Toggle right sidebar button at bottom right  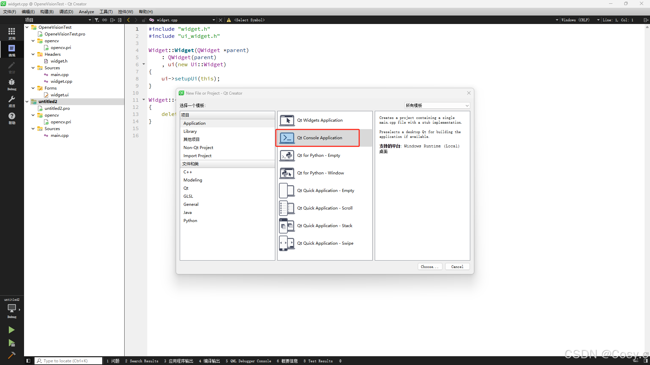tap(646, 361)
